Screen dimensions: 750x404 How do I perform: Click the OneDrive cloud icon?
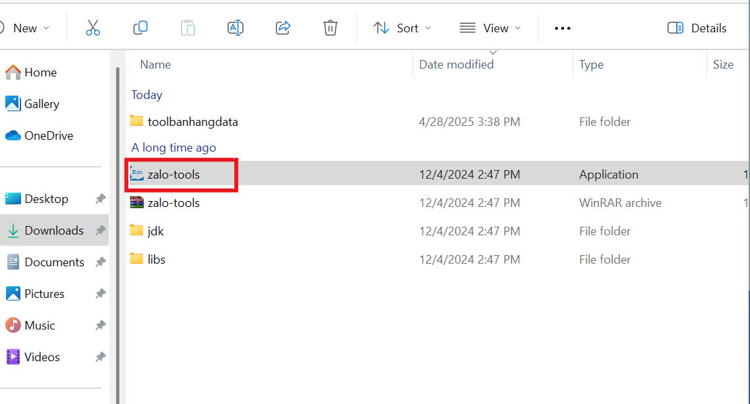pos(13,136)
